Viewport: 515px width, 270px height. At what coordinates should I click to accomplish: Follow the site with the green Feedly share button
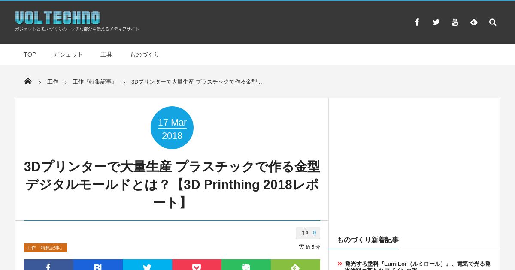[x=295, y=265]
